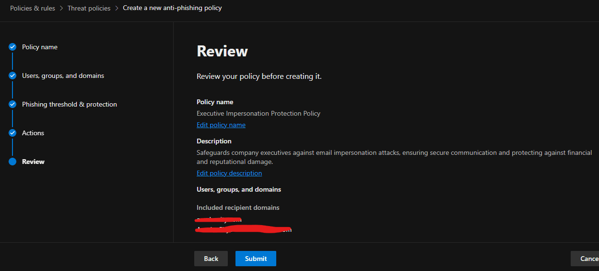Click the Policy name step checkmark icon
The image size is (599, 271).
click(x=12, y=47)
